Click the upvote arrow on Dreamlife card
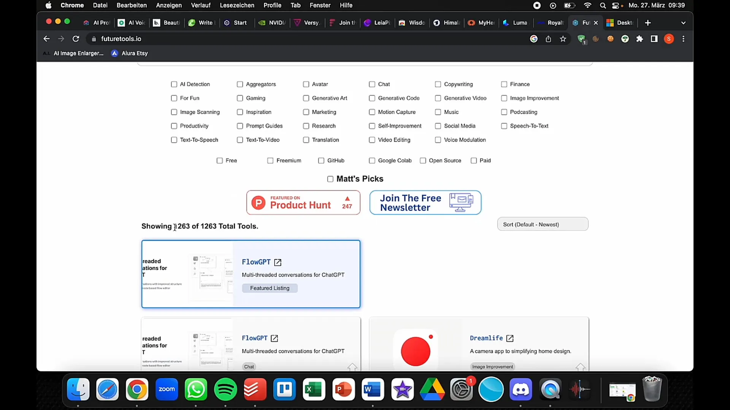The height and width of the screenshot is (410, 730). tap(580, 366)
